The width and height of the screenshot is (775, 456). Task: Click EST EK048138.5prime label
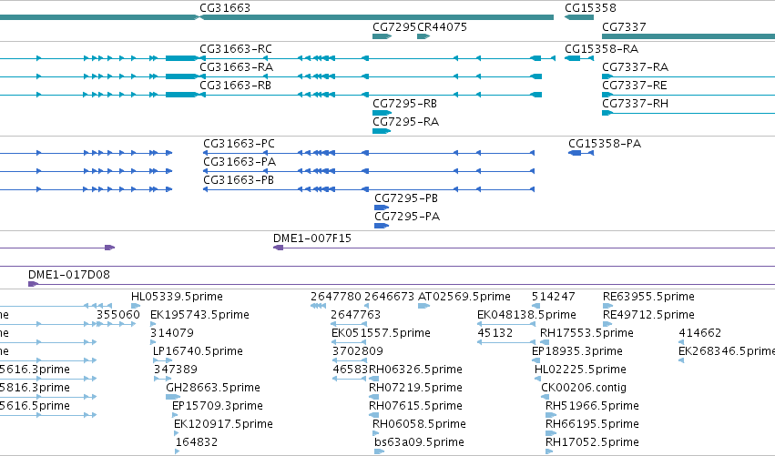[527, 315]
